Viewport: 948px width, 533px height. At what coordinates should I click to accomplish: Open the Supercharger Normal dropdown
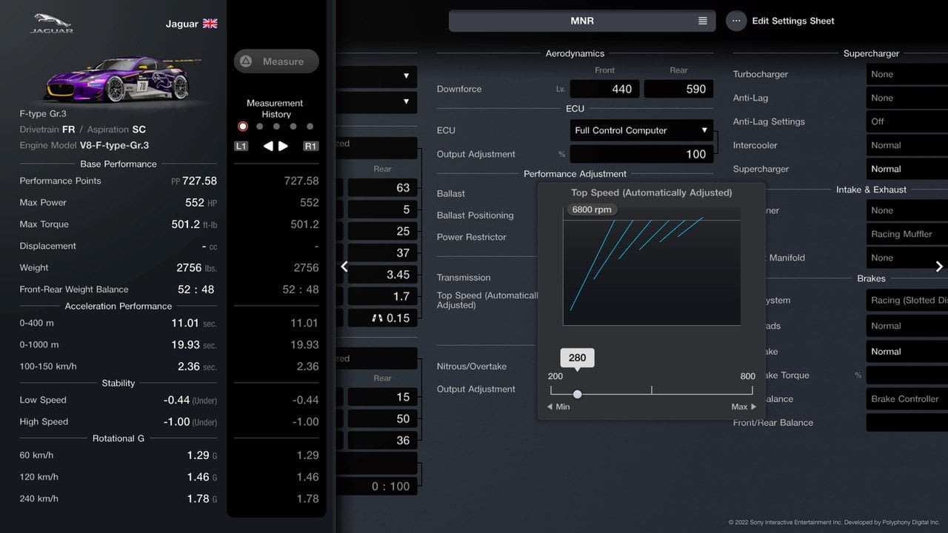click(907, 169)
